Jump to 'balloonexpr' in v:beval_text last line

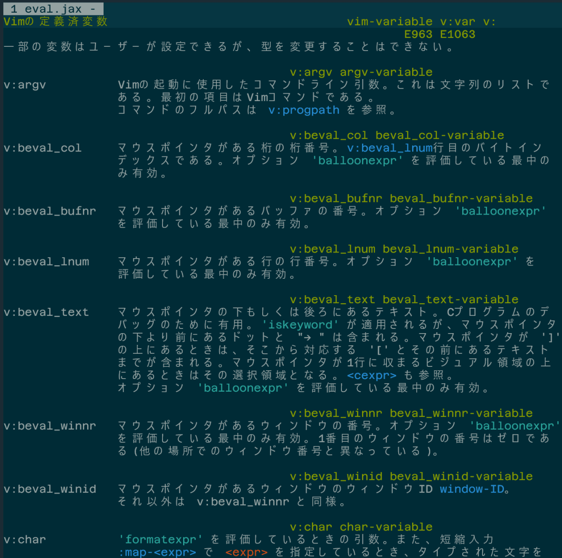(x=243, y=388)
